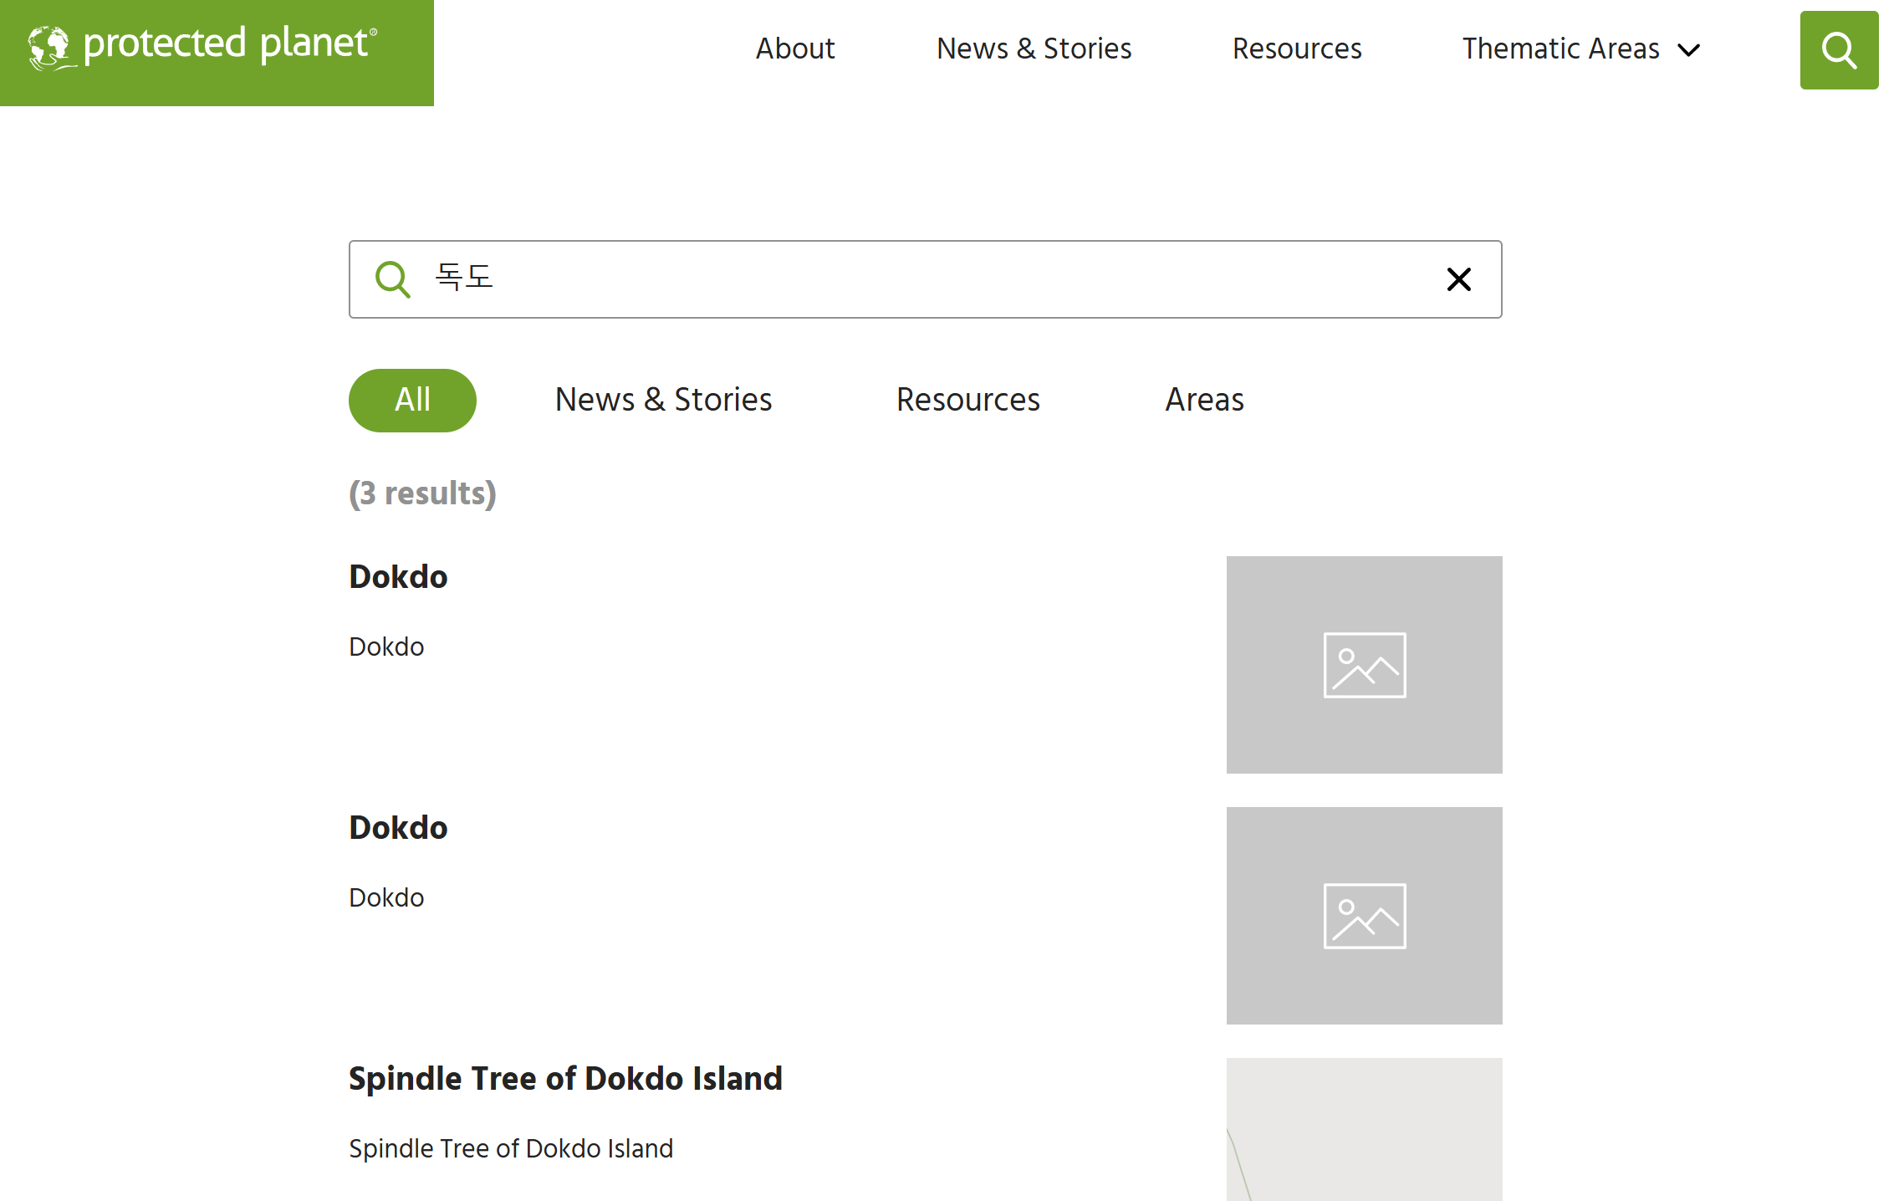The height and width of the screenshot is (1201, 1899).
Task: Open the second Dokdo result title
Action: [x=398, y=828]
